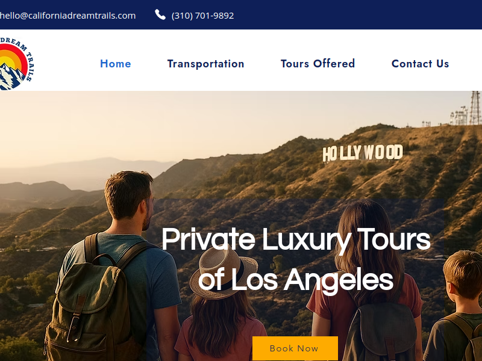Click the phone handset icon

(x=160, y=14)
